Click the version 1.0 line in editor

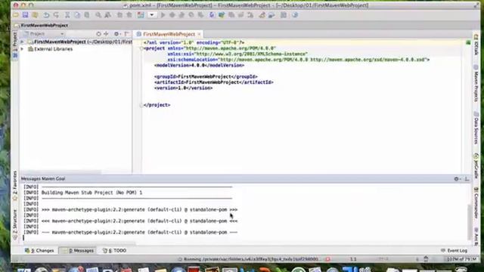coord(183,88)
